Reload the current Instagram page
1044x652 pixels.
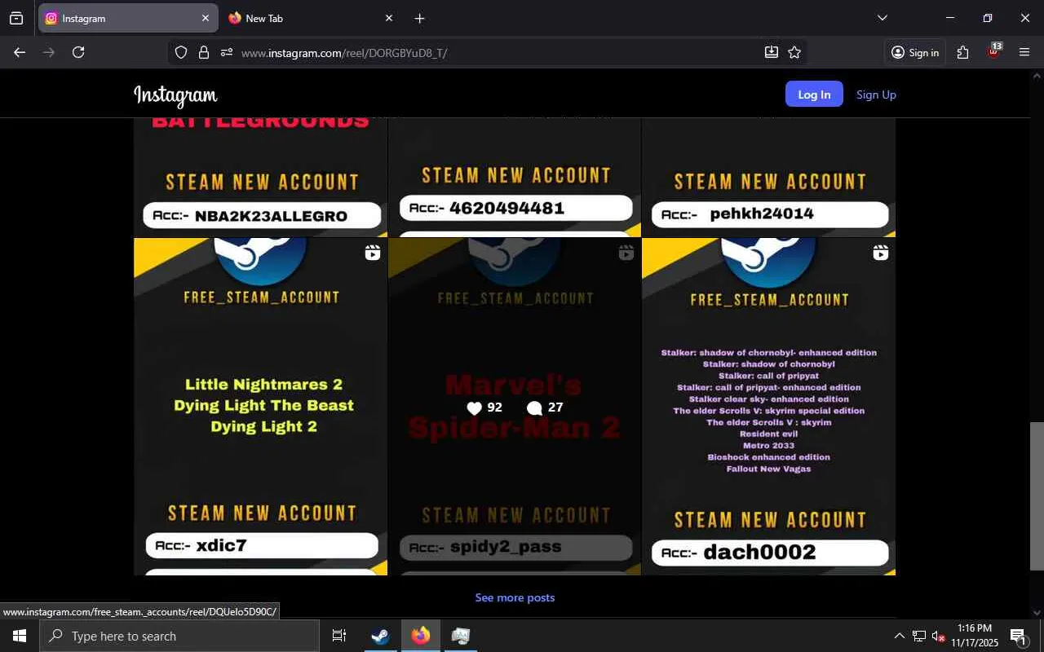point(78,52)
